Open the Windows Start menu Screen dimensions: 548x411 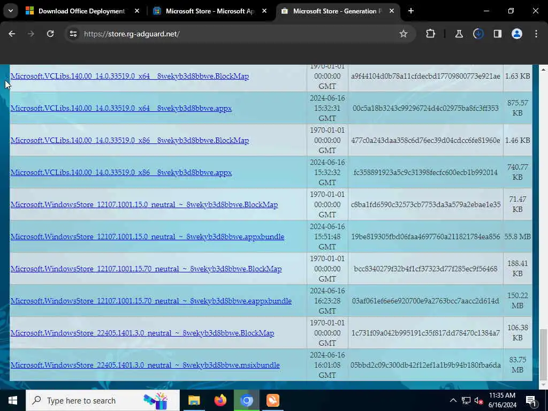click(13, 400)
